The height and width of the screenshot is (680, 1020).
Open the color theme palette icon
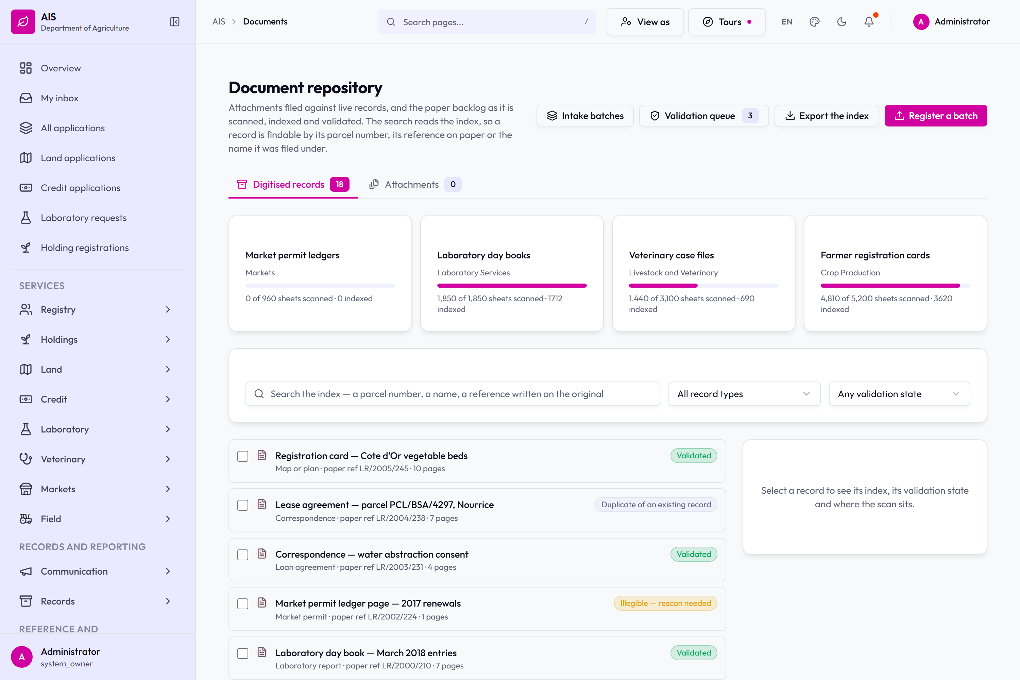coord(814,22)
